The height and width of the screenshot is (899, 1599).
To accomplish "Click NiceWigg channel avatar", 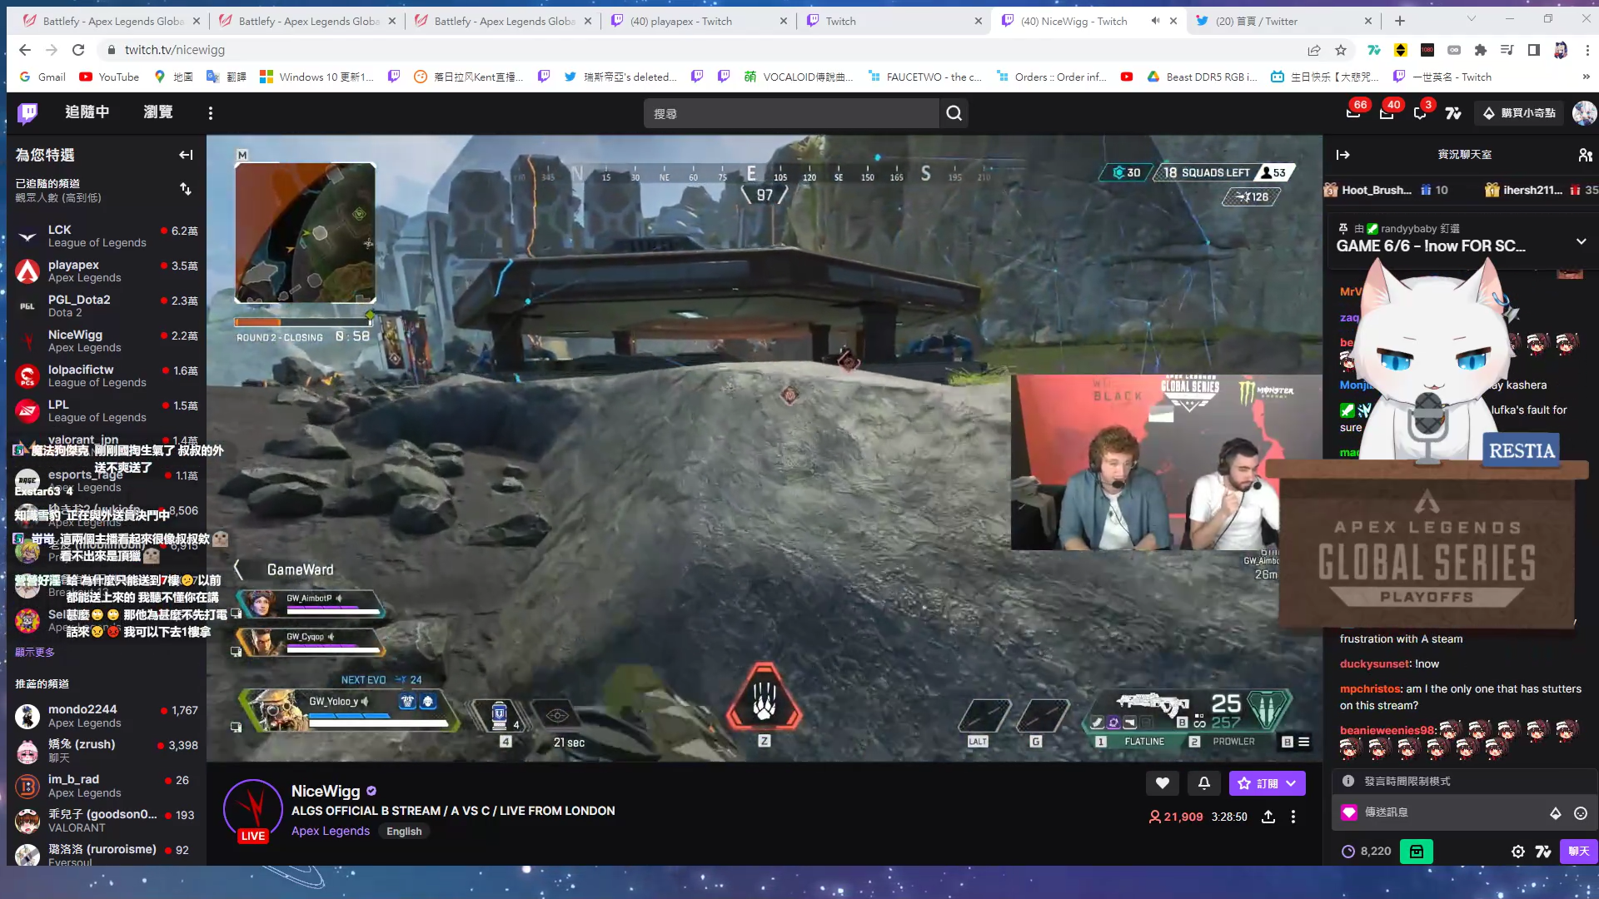I will [253, 810].
